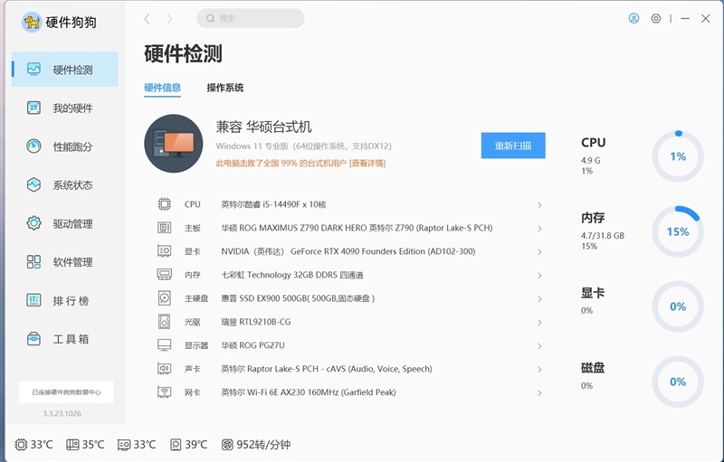Click the 兼容 华硕台式机 title
Screen dimensions: 724x462
(x=263, y=127)
